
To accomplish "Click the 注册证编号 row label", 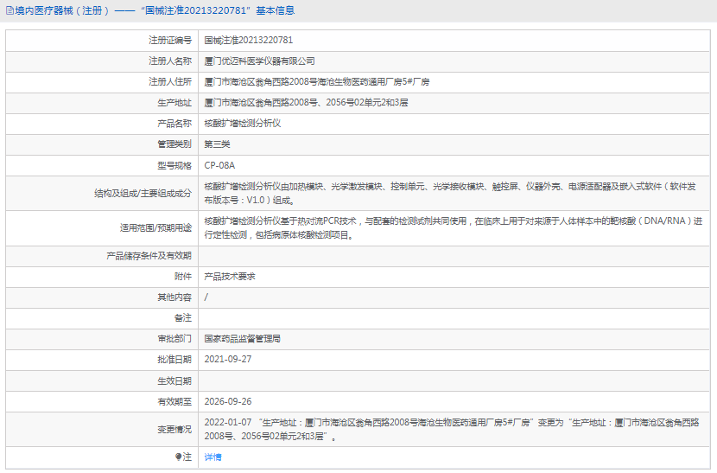I will [169, 41].
